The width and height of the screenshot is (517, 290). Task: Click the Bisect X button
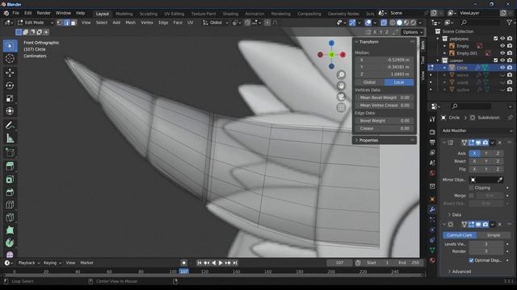pos(474,161)
